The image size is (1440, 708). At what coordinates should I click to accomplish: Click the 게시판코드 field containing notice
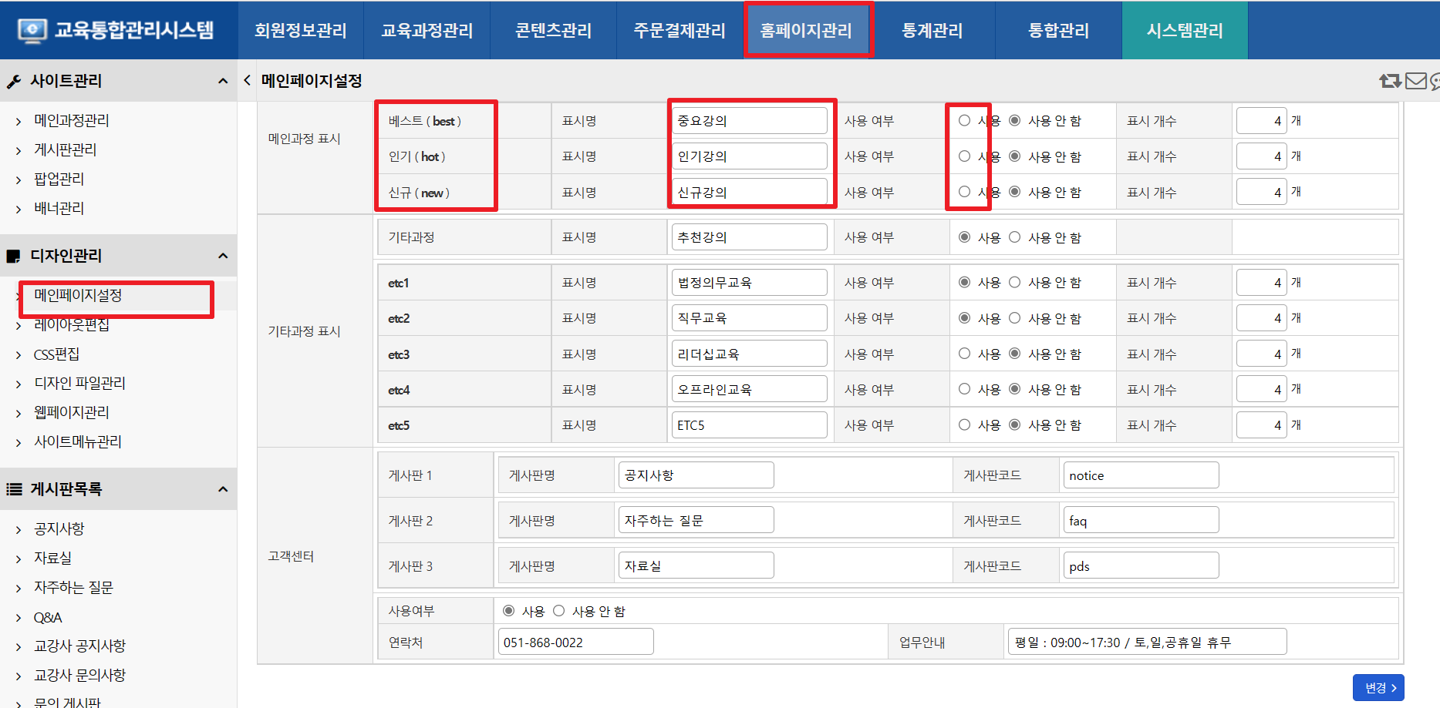coord(1140,475)
